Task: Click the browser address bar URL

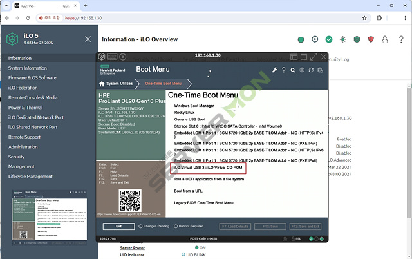Action: coord(84,18)
